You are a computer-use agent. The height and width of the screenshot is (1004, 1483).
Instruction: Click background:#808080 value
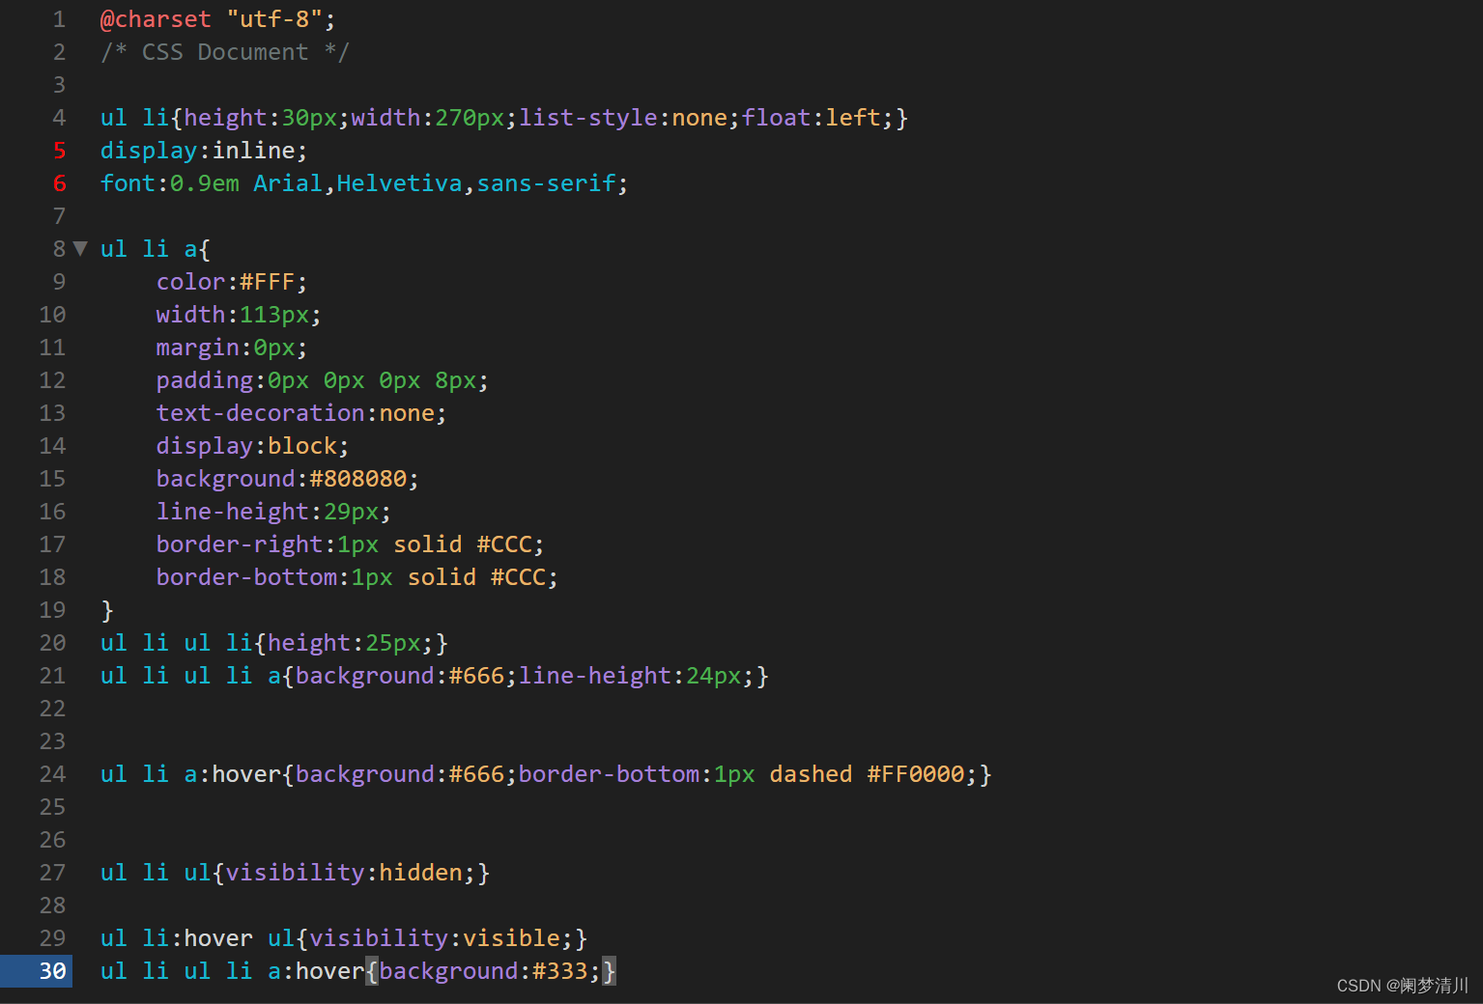tap(357, 479)
